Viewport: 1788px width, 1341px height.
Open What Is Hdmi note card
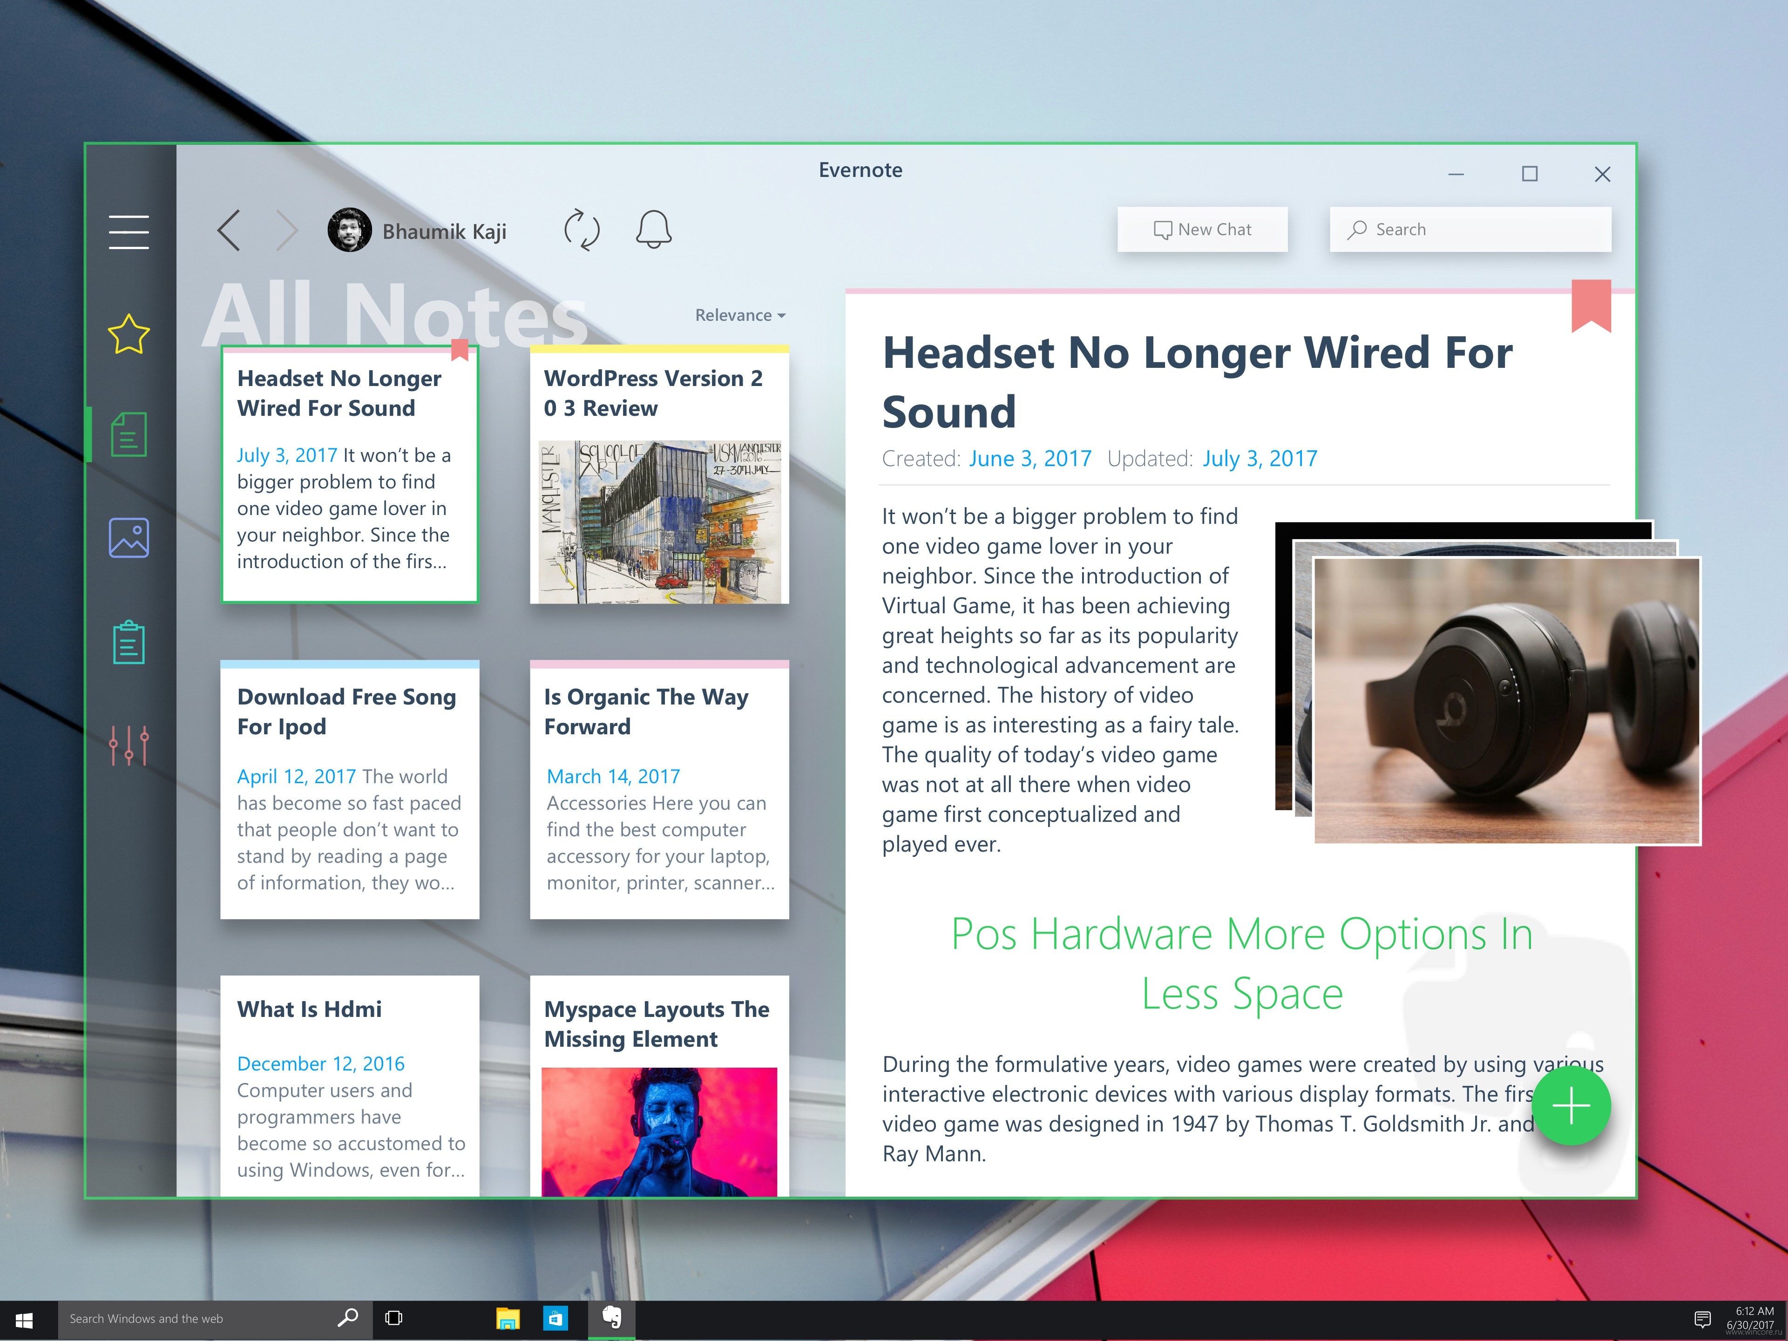pos(350,1085)
